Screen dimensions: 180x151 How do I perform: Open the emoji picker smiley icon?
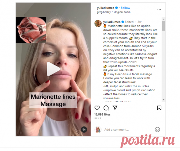coord(157,129)
